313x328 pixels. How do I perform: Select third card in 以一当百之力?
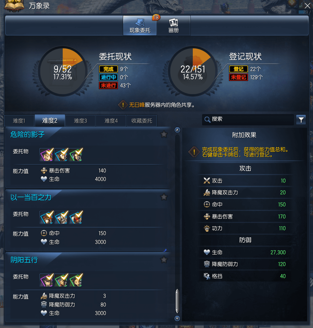click(76, 217)
